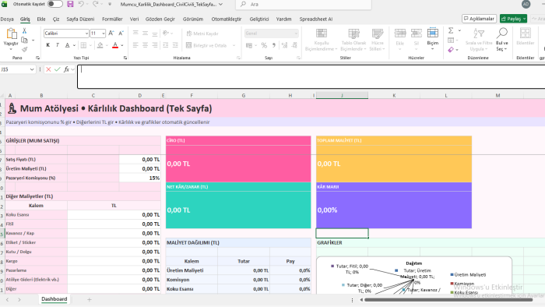This screenshot has width=545, height=307.
Task: Click the Paste (Yapıştır) clipboard icon
Action: pyautogui.click(x=11, y=34)
